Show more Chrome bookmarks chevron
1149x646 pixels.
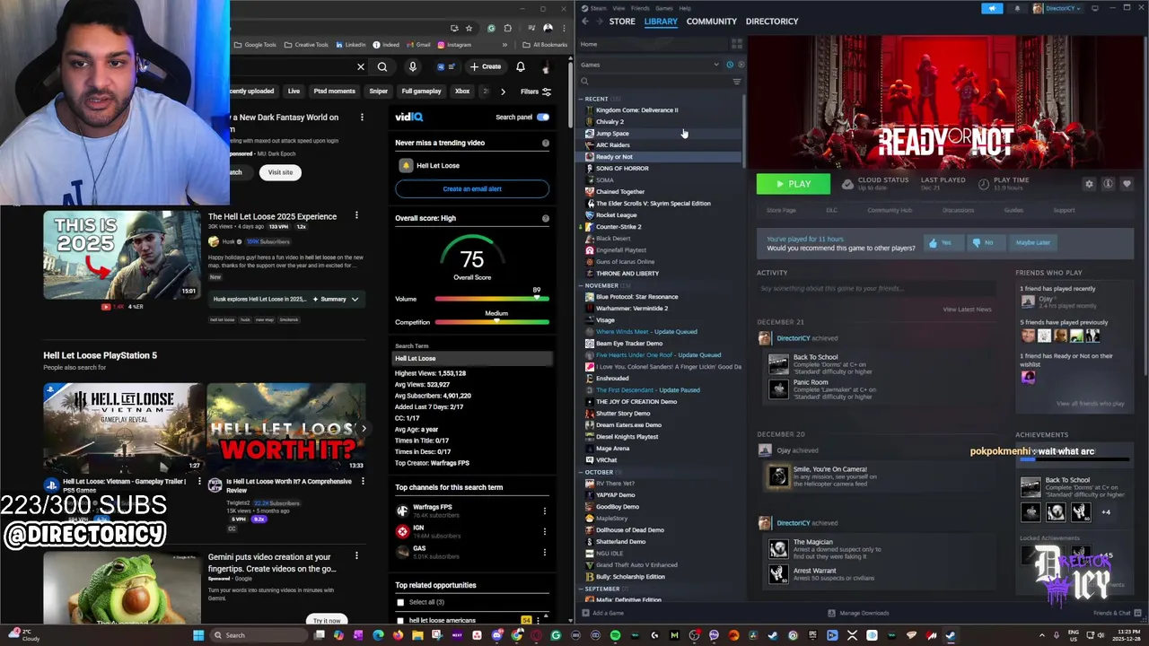tap(504, 45)
